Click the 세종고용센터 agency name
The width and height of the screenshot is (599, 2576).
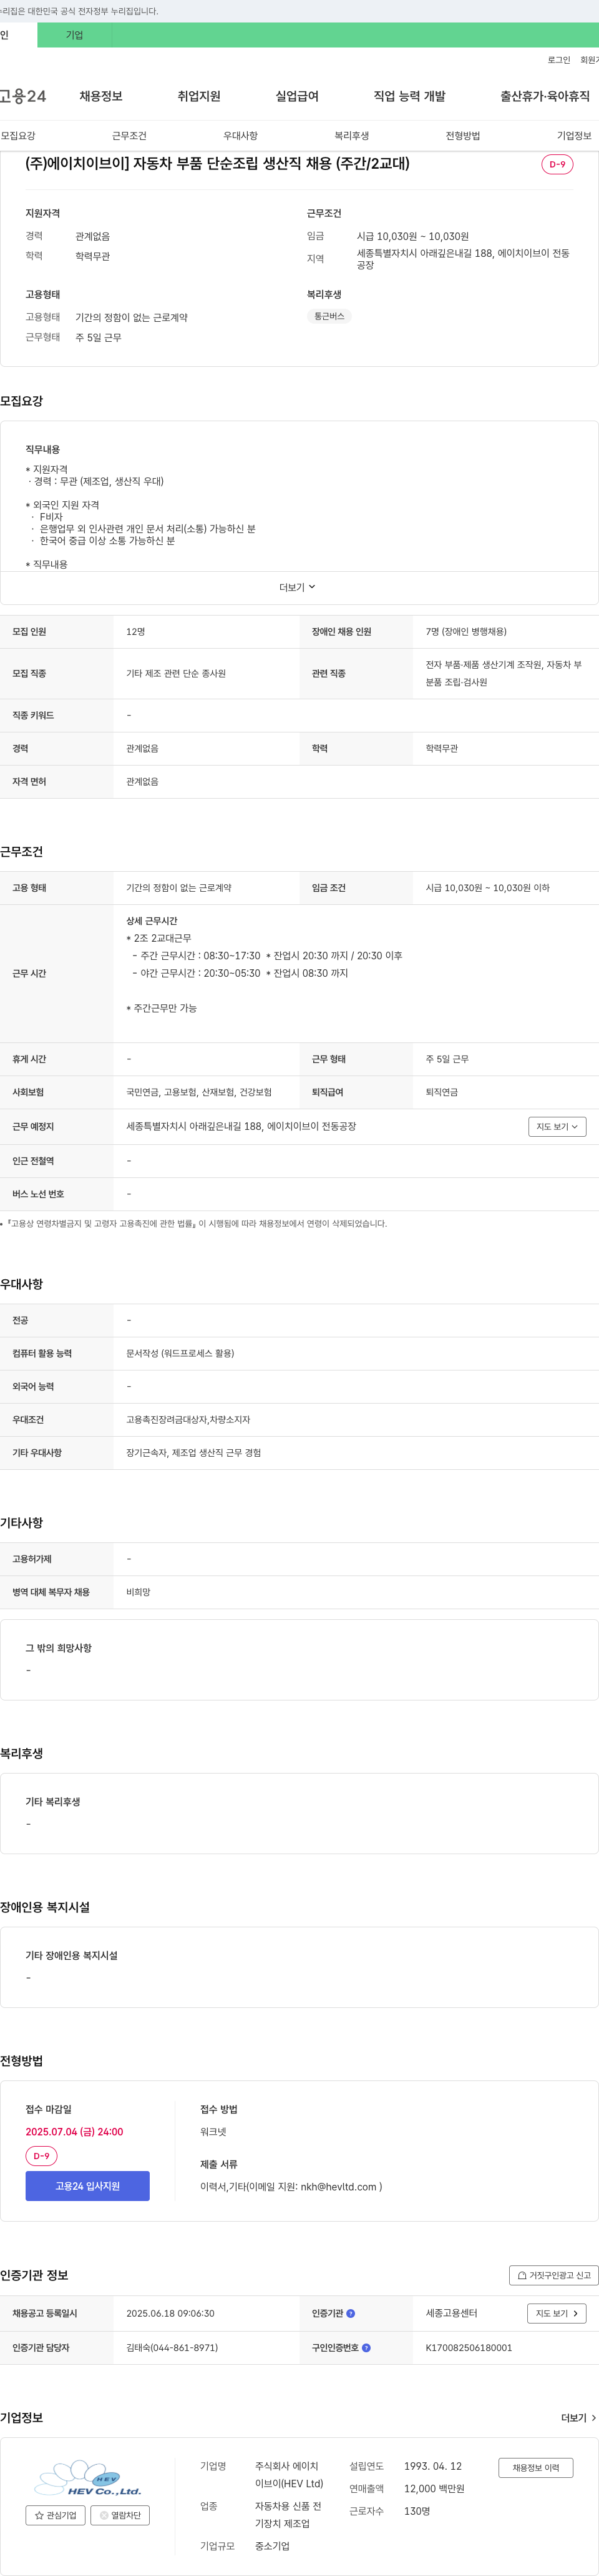(x=451, y=2313)
